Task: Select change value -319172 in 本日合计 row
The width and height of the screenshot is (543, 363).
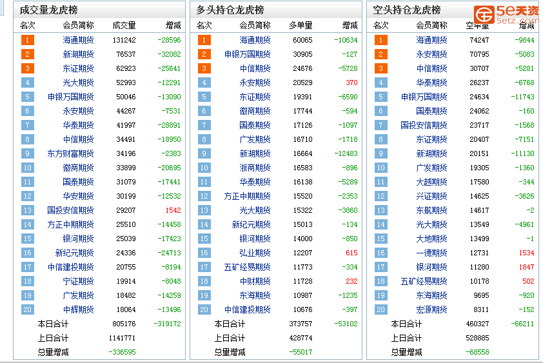Action: tap(167, 324)
